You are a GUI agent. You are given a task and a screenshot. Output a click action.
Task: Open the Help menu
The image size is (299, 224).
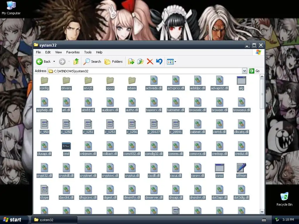[99, 52]
